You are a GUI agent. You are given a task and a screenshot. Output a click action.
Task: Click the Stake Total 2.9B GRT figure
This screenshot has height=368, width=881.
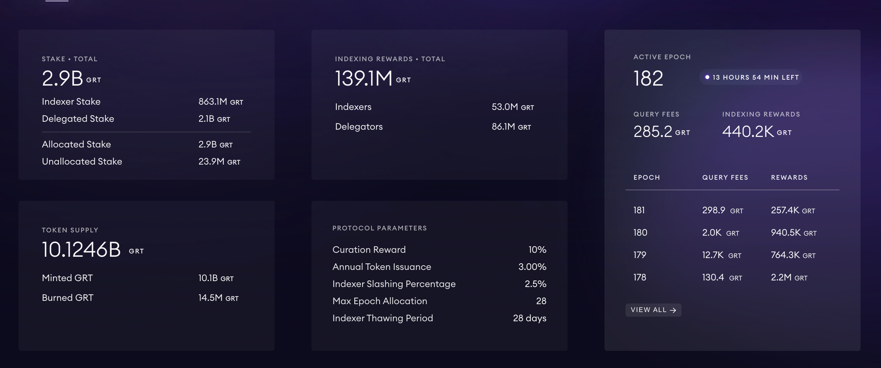tap(71, 78)
